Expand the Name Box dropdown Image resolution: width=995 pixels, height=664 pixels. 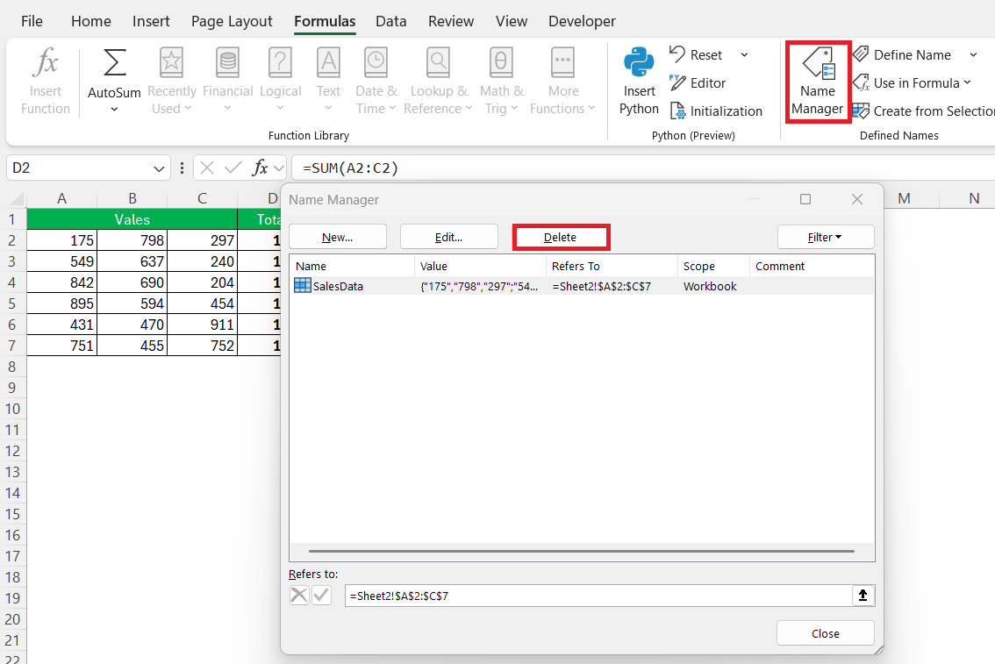[x=158, y=168]
